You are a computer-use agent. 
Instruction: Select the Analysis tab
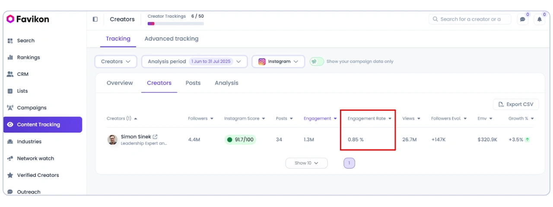(226, 83)
